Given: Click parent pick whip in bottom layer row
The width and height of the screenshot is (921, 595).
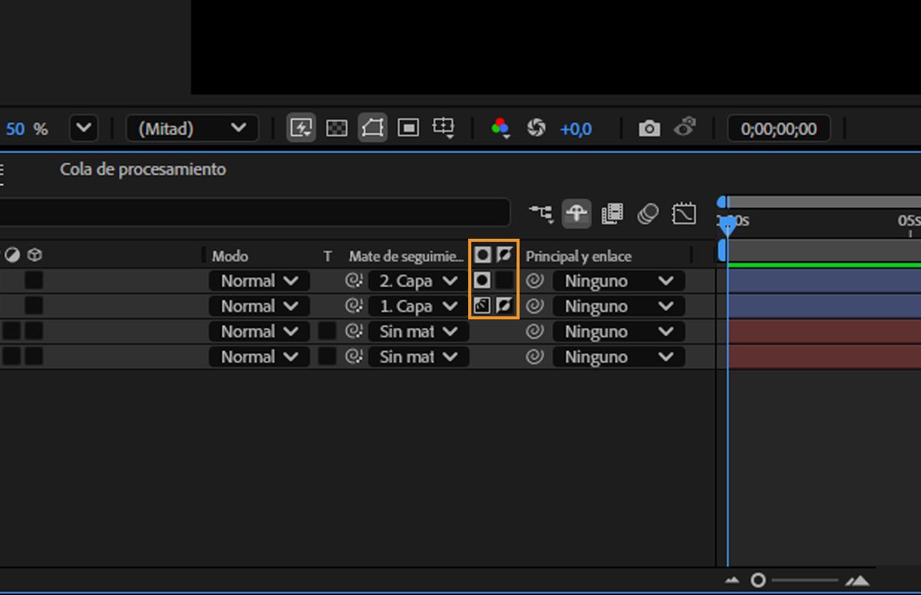Looking at the screenshot, I should [536, 357].
